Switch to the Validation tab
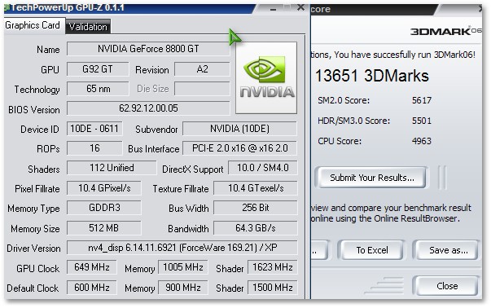Image resolution: width=491 pixels, height=308 pixels. (x=88, y=27)
